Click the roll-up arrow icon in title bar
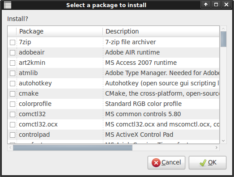The height and width of the screenshot is (177, 234). (x=206, y=4)
